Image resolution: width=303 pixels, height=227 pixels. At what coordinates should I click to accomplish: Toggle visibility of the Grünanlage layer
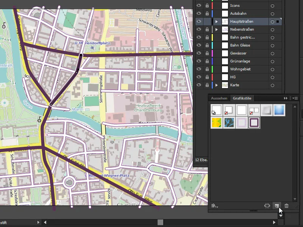point(198,61)
